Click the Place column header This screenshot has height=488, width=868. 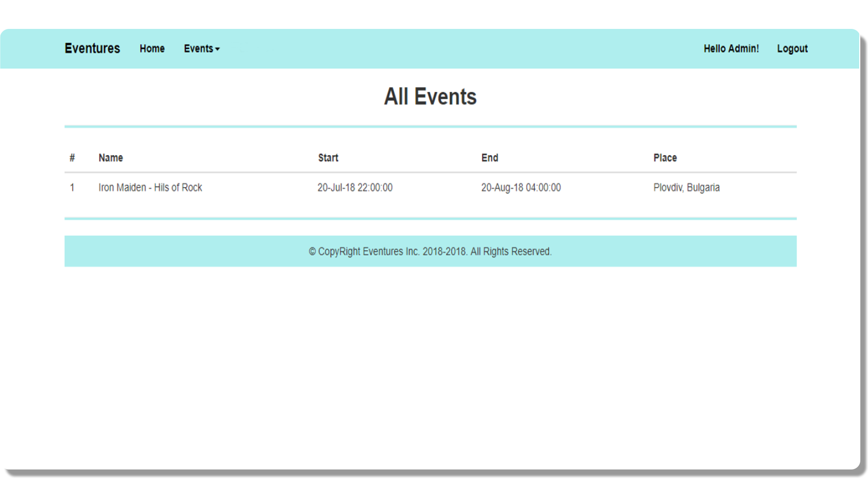665,158
